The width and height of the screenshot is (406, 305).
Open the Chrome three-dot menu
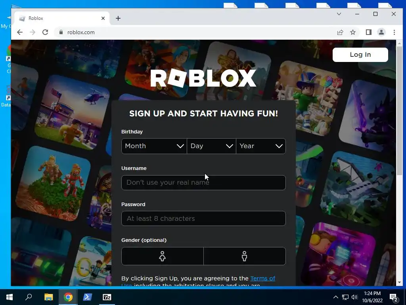tap(394, 32)
